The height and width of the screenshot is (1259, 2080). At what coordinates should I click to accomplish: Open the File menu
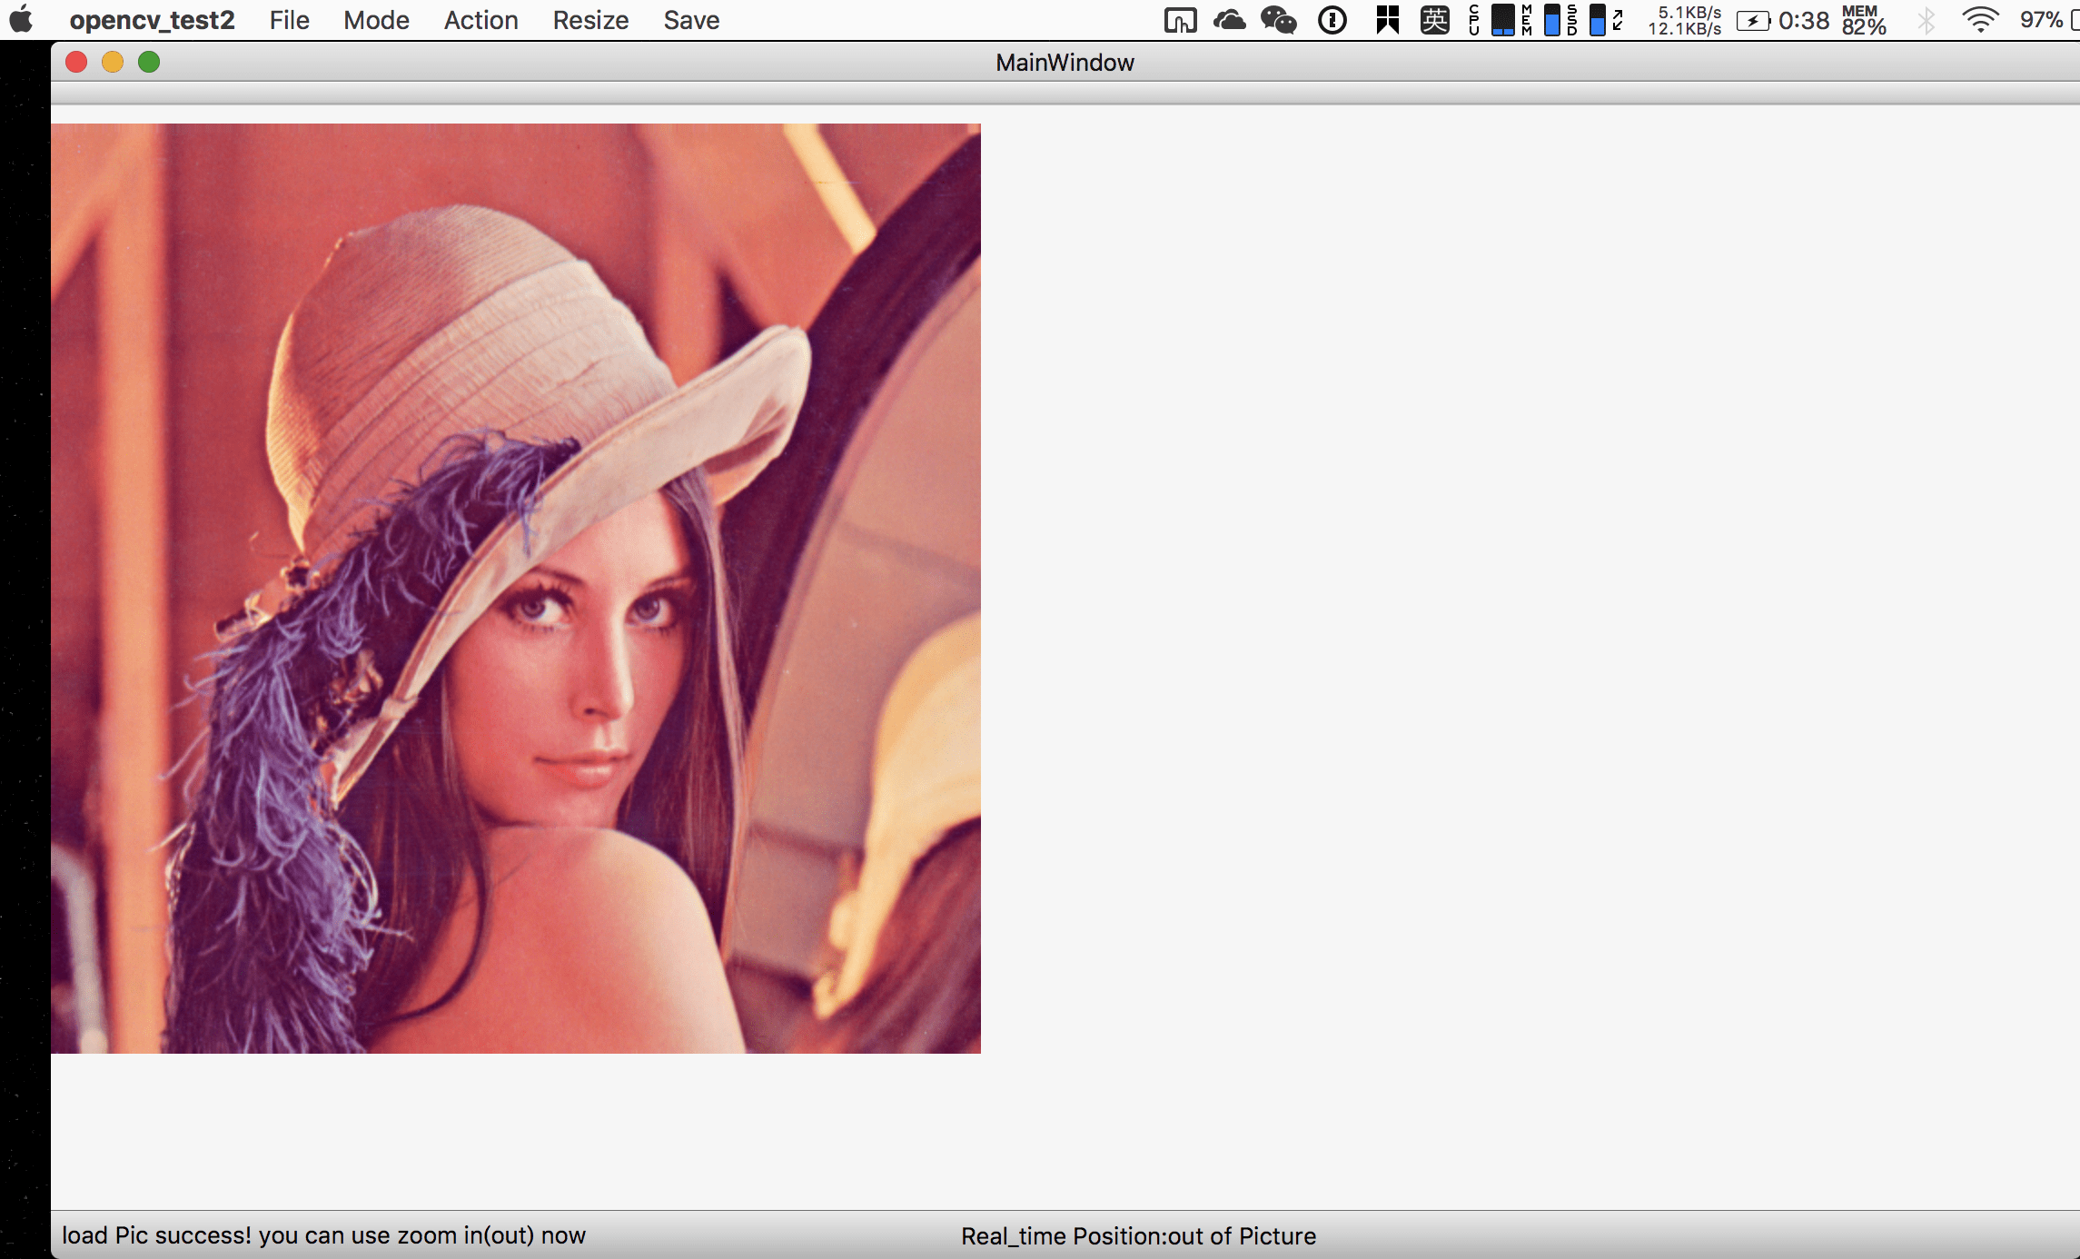[x=289, y=20]
